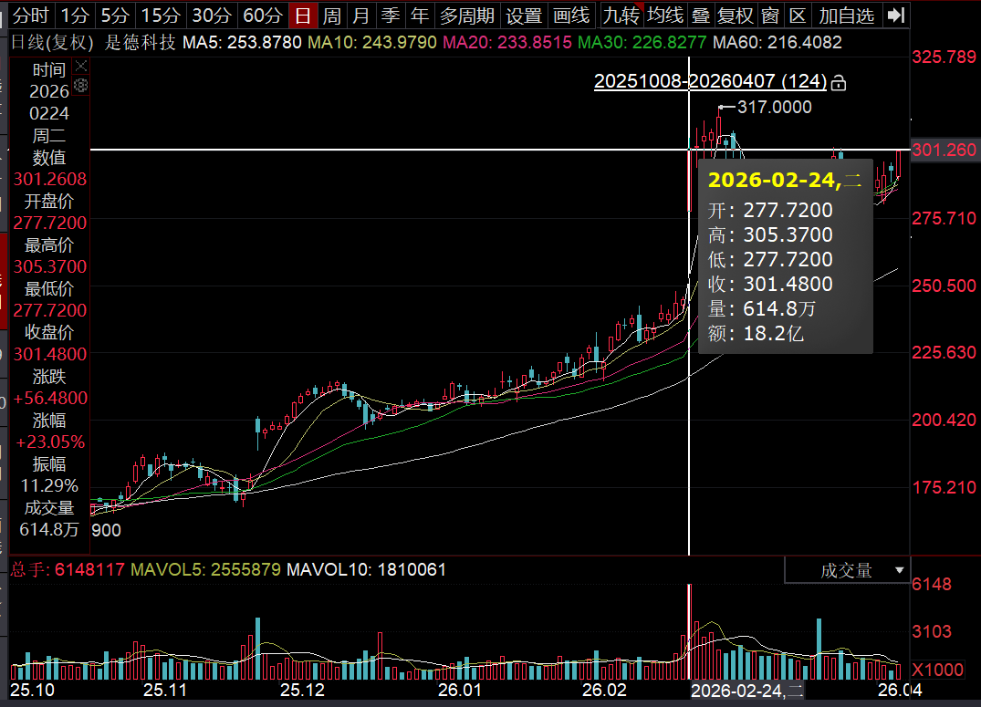Select the 1分 period

(x=75, y=15)
